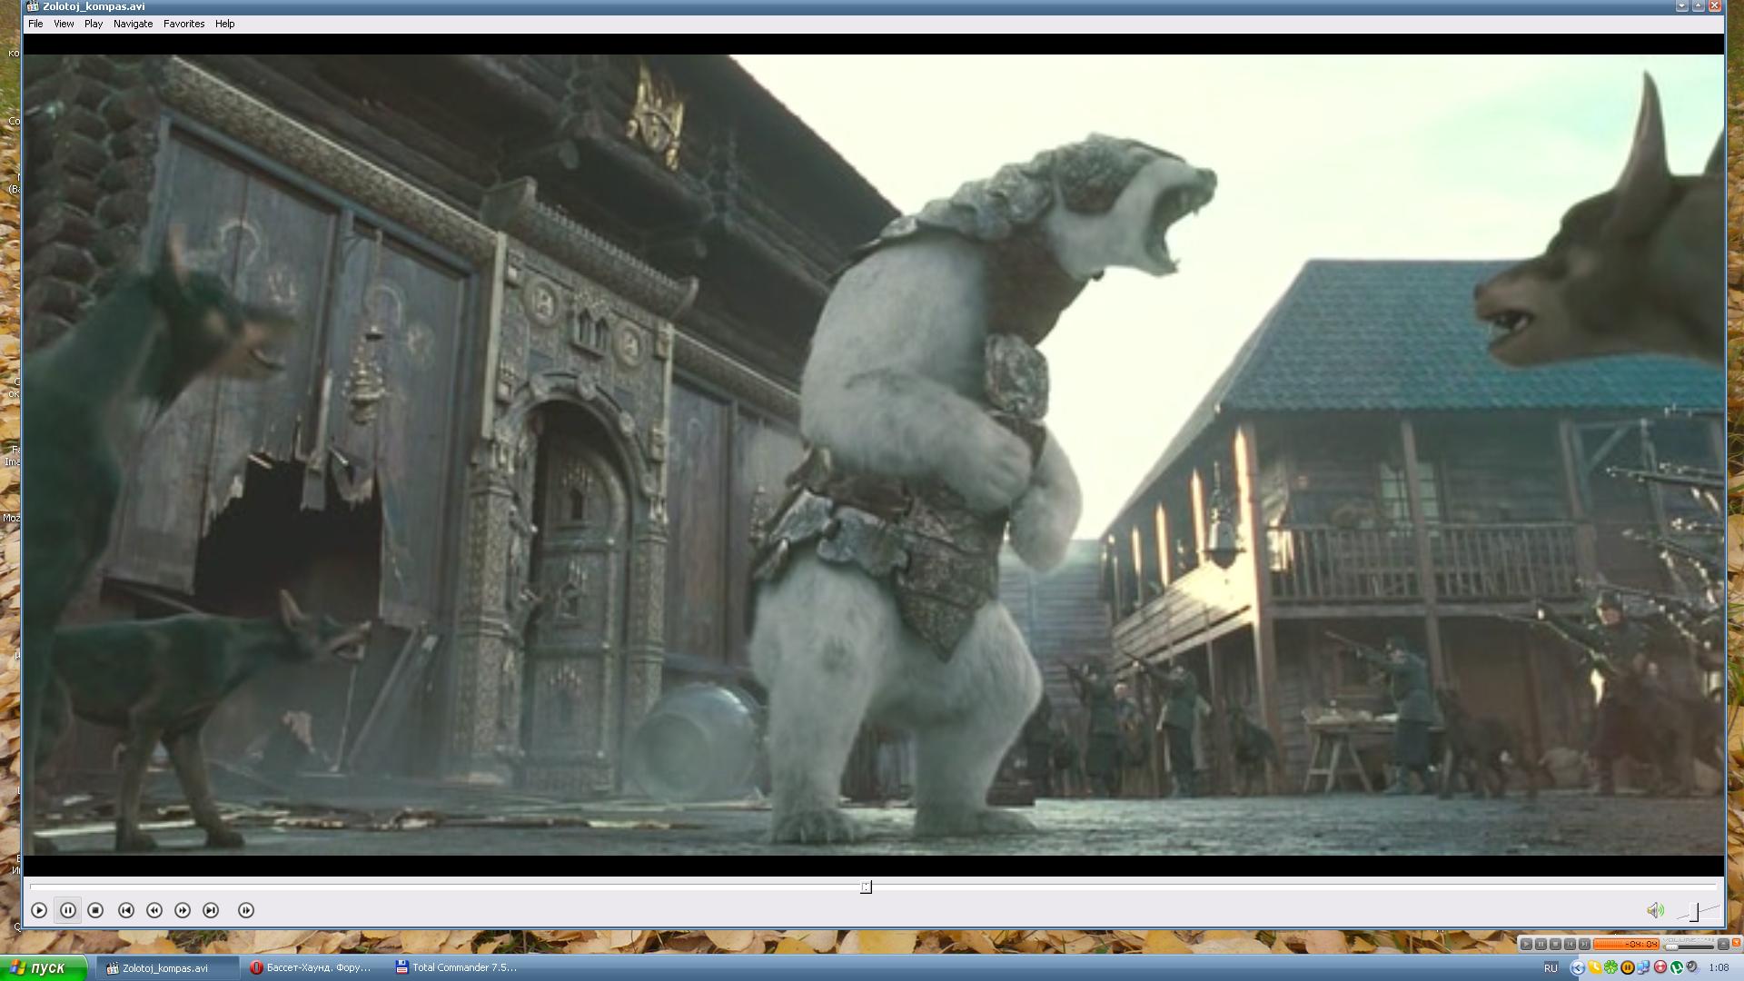The image size is (1744, 981).
Task: Click the seek bar position marker
Action: tap(866, 887)
